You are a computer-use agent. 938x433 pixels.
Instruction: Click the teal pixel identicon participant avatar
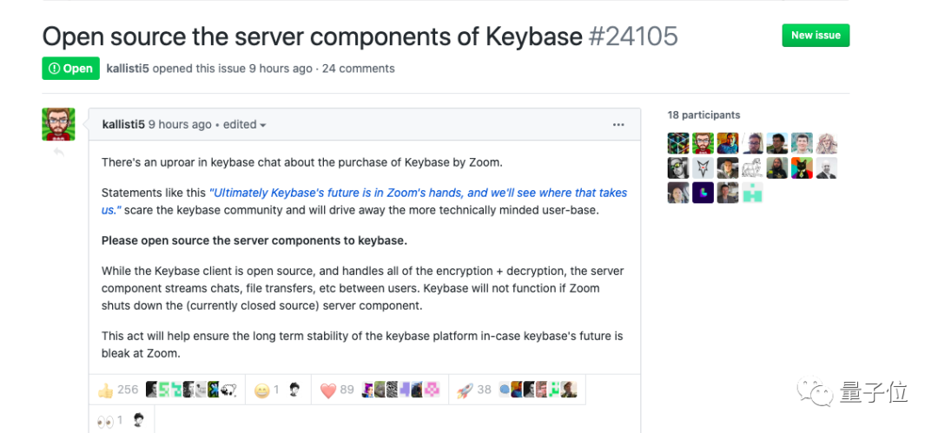pos(753,193)
